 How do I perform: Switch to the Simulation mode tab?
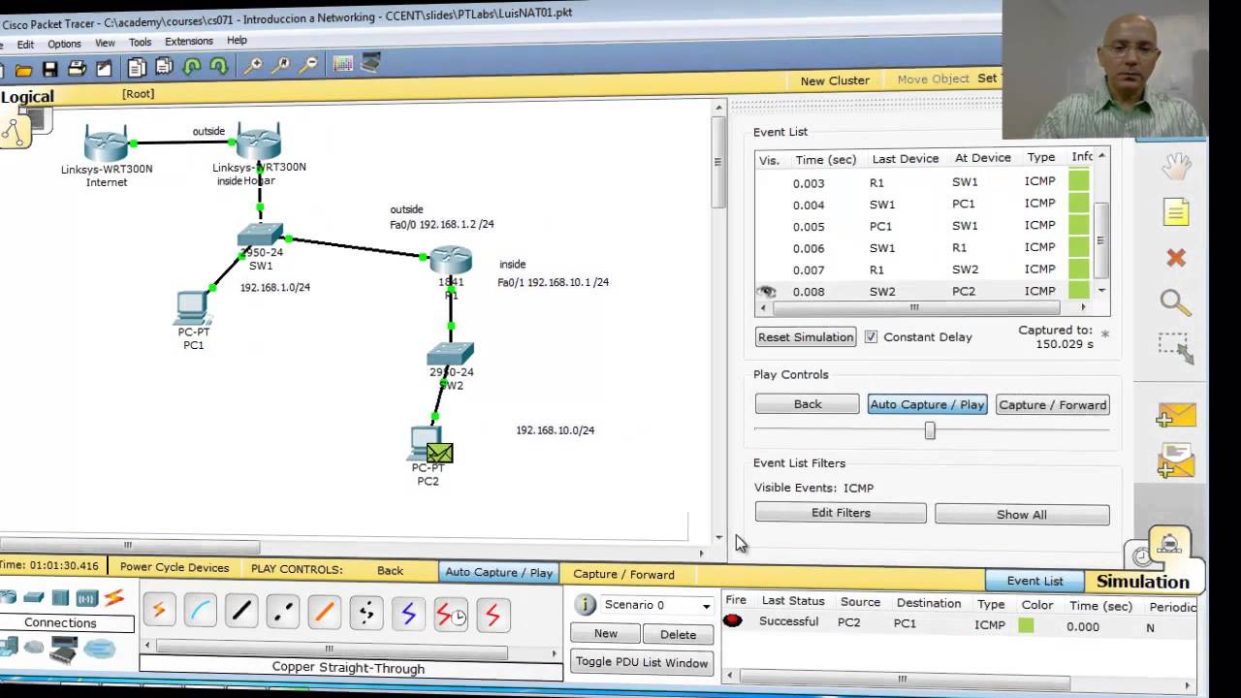(1143, 582)
